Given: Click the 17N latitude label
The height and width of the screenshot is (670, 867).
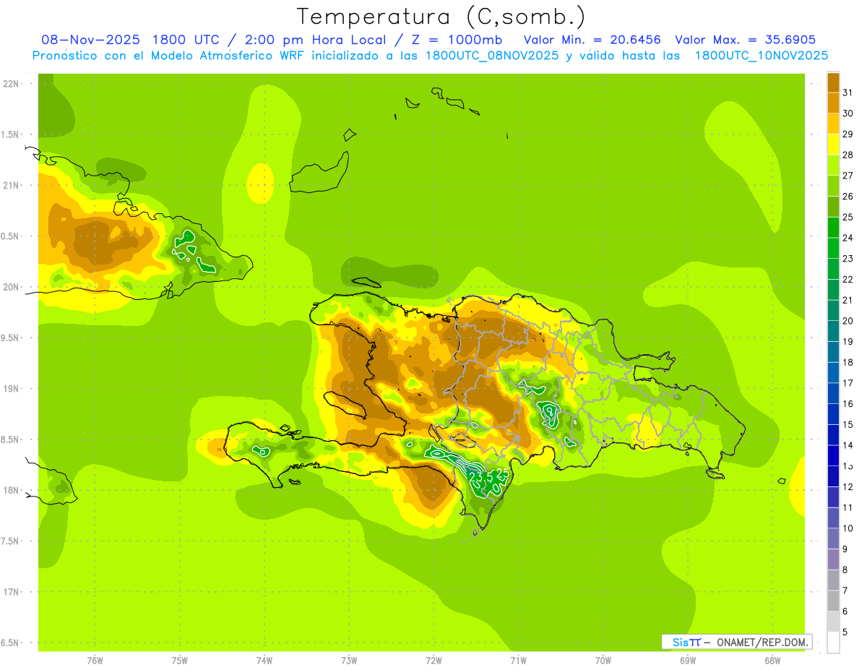Looking at the screenshot, I should [12, 592].
